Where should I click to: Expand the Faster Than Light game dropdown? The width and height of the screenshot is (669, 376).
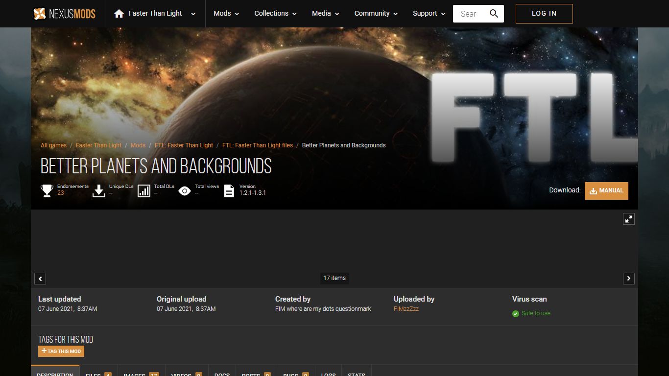click(193, 14)
